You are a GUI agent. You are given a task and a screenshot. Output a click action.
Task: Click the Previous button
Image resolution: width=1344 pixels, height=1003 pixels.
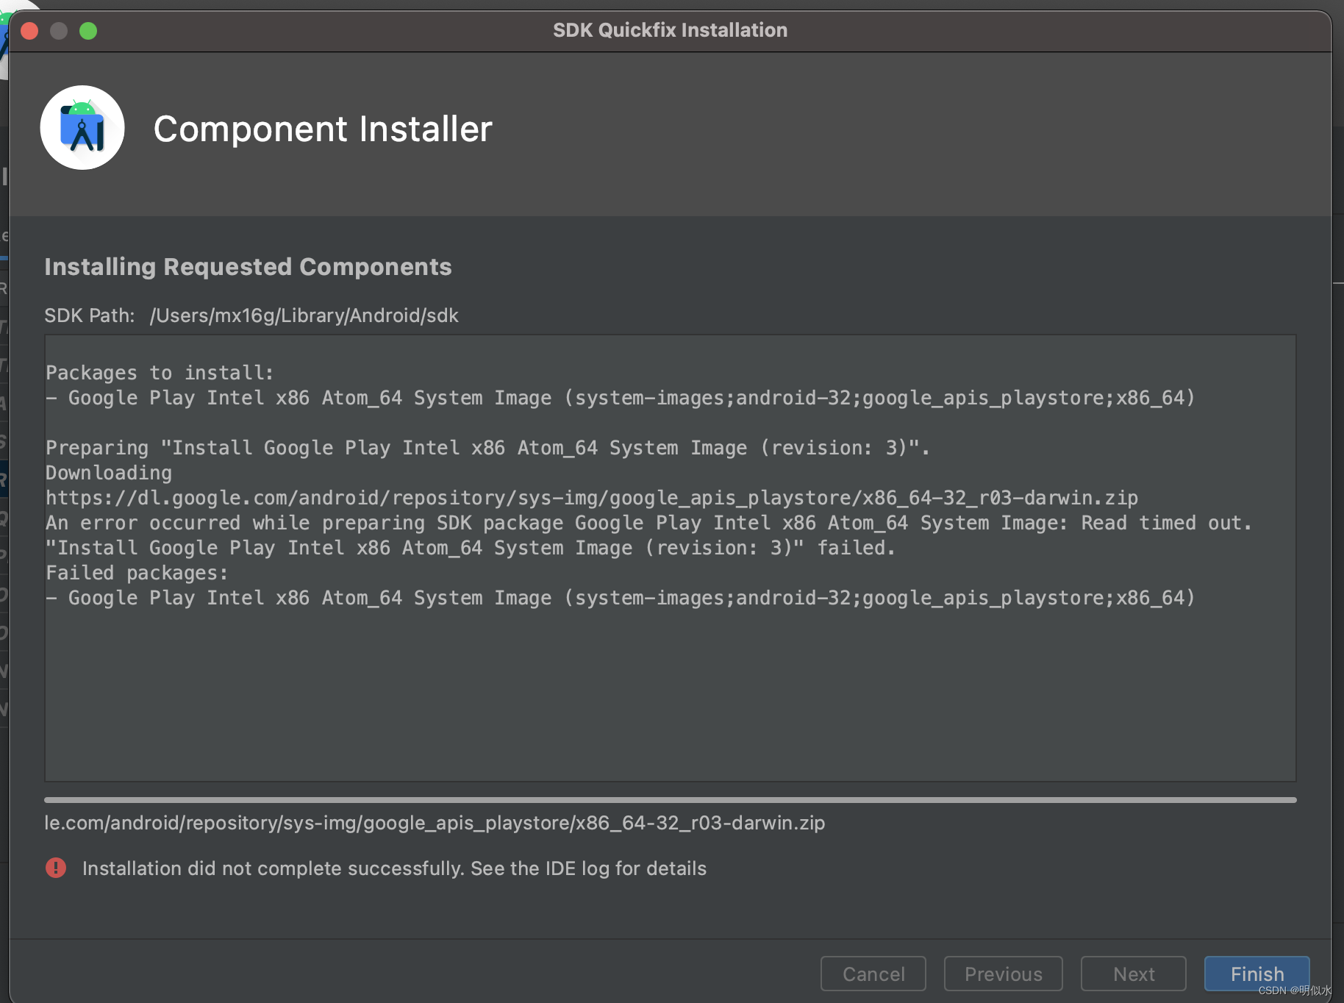click(1003, 974)
